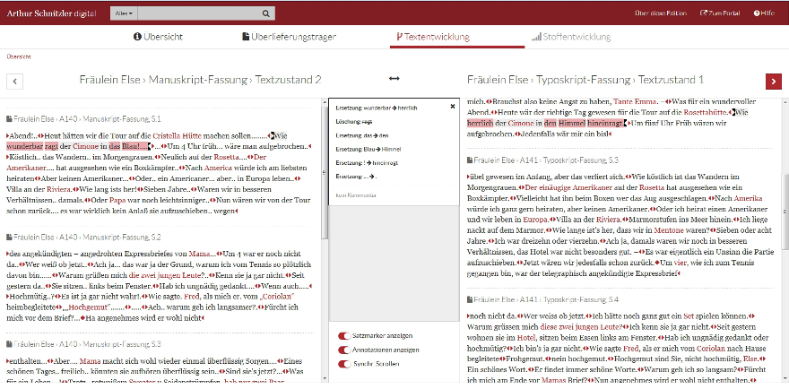Image resolution: width=789 pixels, height=389 pixels.
Task: Click highlighted word 'hineinragt' in typescript
Action: pyautogui.click(x=605, y=124)
